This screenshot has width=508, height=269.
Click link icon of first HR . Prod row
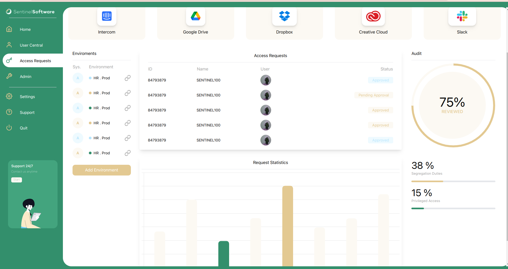128,78
